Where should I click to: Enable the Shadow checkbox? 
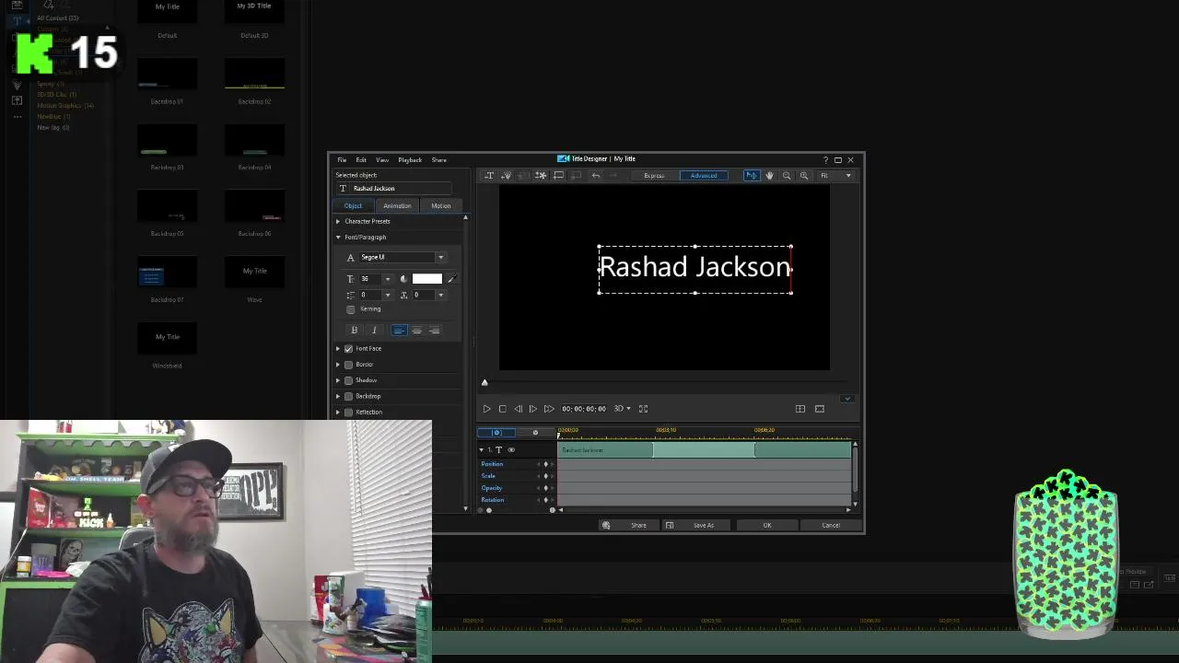(x=348, y=380)
